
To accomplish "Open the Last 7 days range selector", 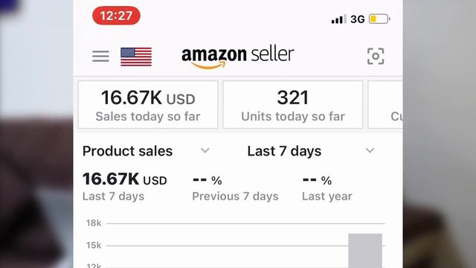I will click(x=311, y=151).
